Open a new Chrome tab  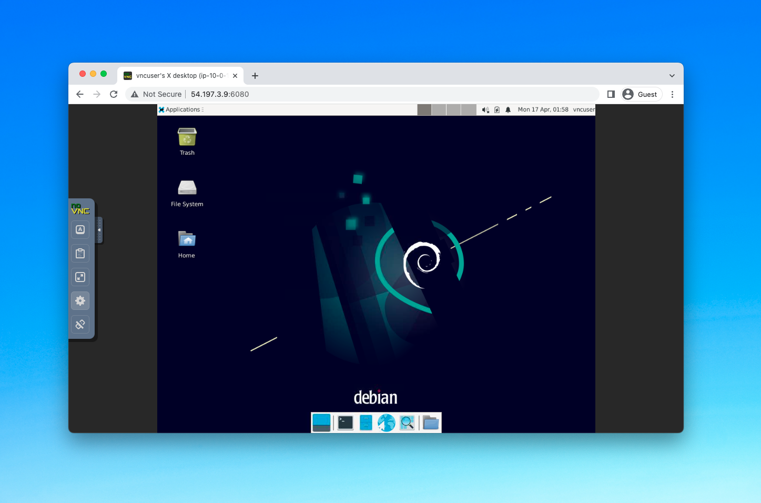[255, 76]
